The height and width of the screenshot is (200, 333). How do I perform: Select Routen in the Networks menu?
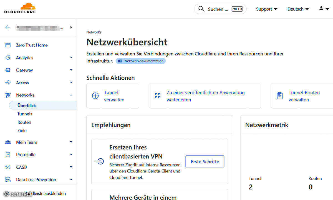coord(24,122)
